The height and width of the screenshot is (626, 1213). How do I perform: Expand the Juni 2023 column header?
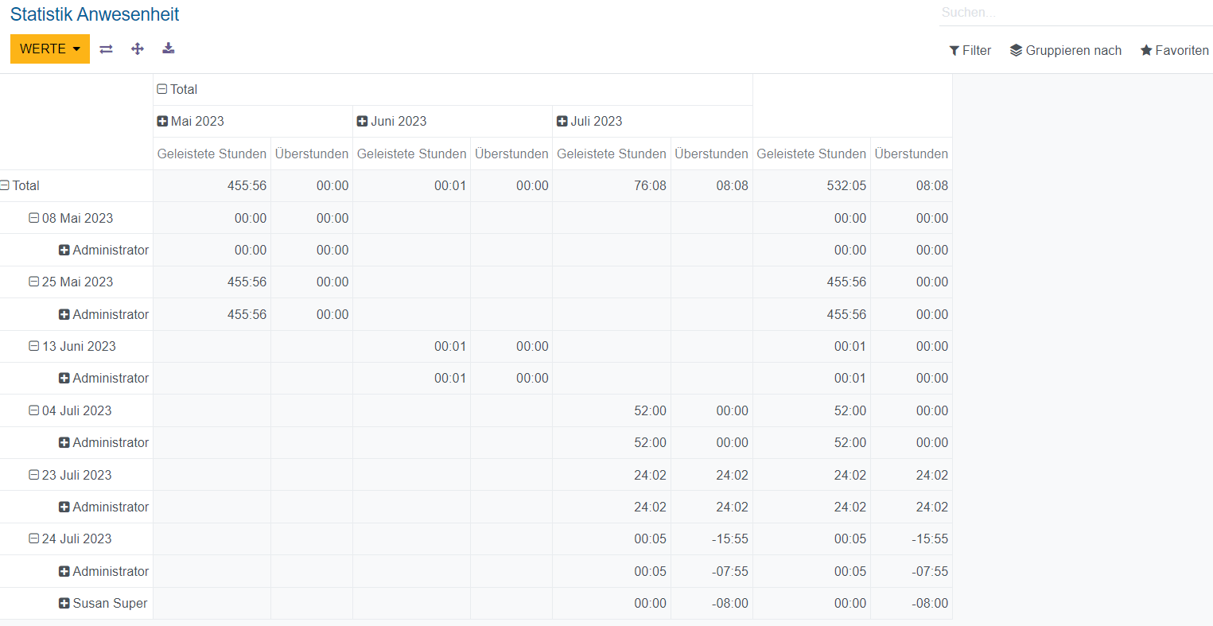391,122
